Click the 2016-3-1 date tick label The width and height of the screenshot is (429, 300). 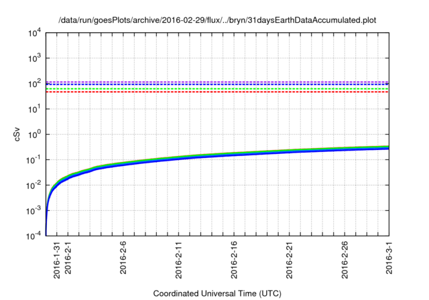[x=389, y=258]
